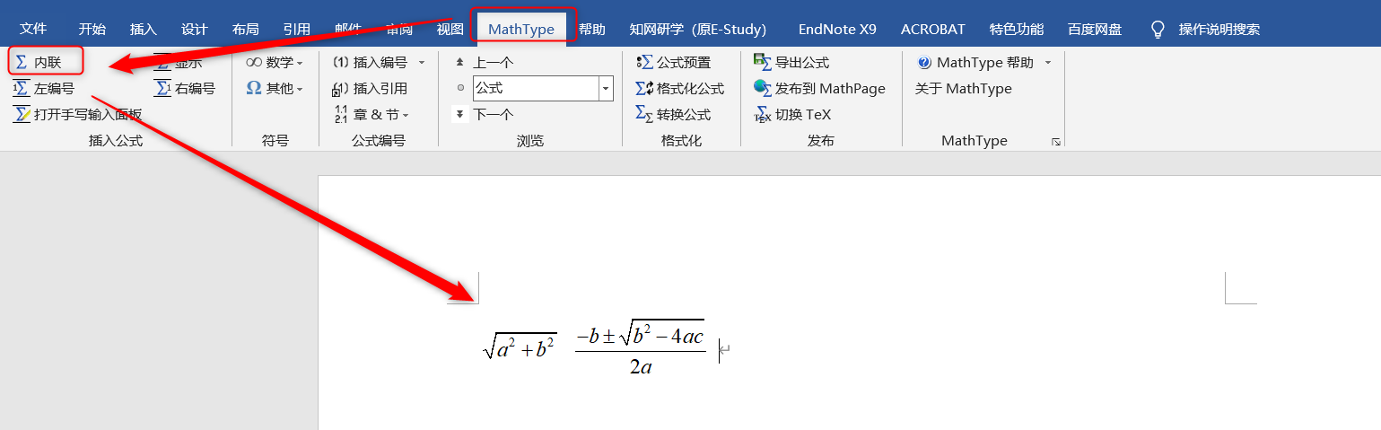Viewport: 1381px width, 430px height.
Task: Click 关于 MathType
Action: point(963,88)
